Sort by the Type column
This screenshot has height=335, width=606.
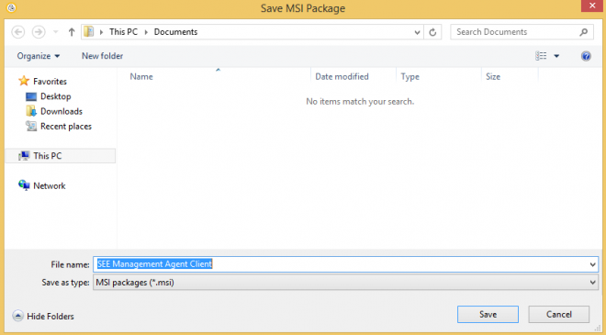(410, 76)
